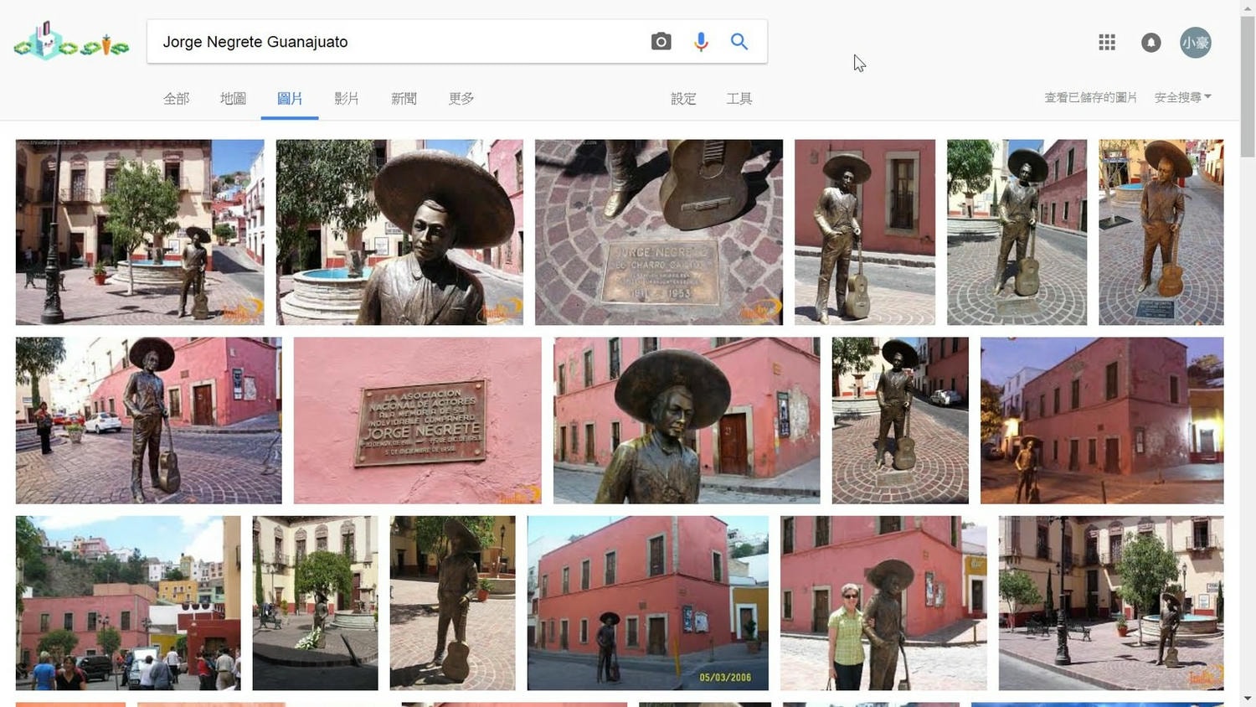
Task: Switch to the 全部 tab
Action: pyautogui.click(x=176, y=99)
